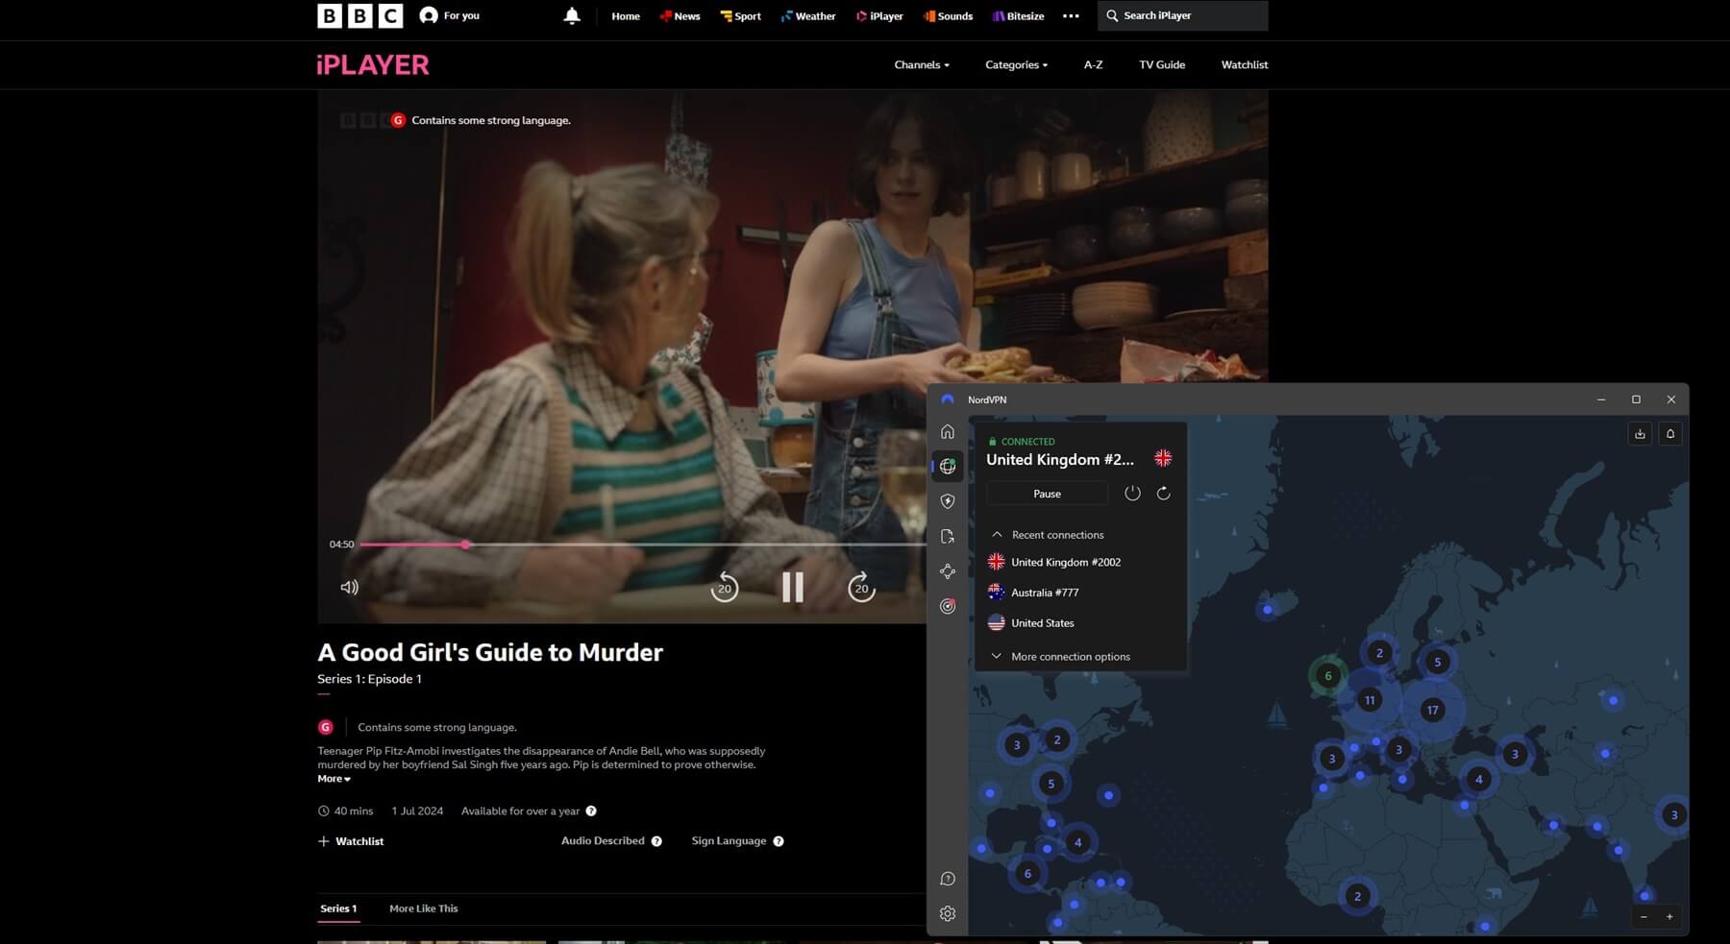Viewport: 1730px width, 944px height.
Task: Open NordVPN Dark Web Monitor target icon
Action: tap(948, 606)
